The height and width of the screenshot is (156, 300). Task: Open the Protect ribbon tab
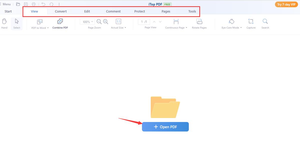tap(139, 11)
